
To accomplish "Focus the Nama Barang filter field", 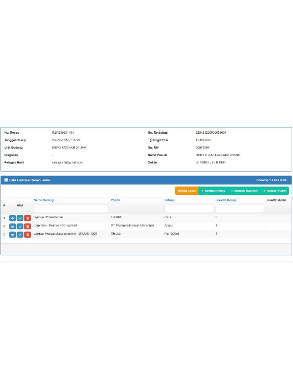I will [x=71, y=209].
